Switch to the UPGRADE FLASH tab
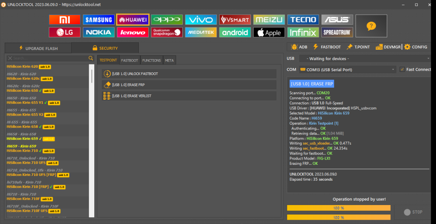 coord(38,48)
